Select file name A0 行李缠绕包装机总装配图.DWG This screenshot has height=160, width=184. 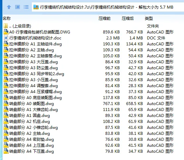coord(40,32)
